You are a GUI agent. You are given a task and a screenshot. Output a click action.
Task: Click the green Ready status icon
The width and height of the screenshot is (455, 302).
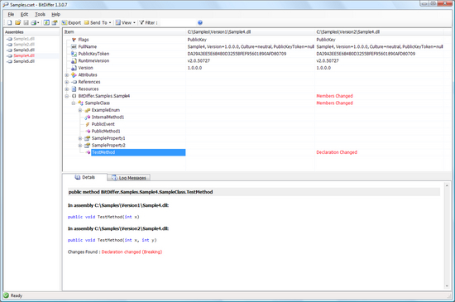(6, 295)
